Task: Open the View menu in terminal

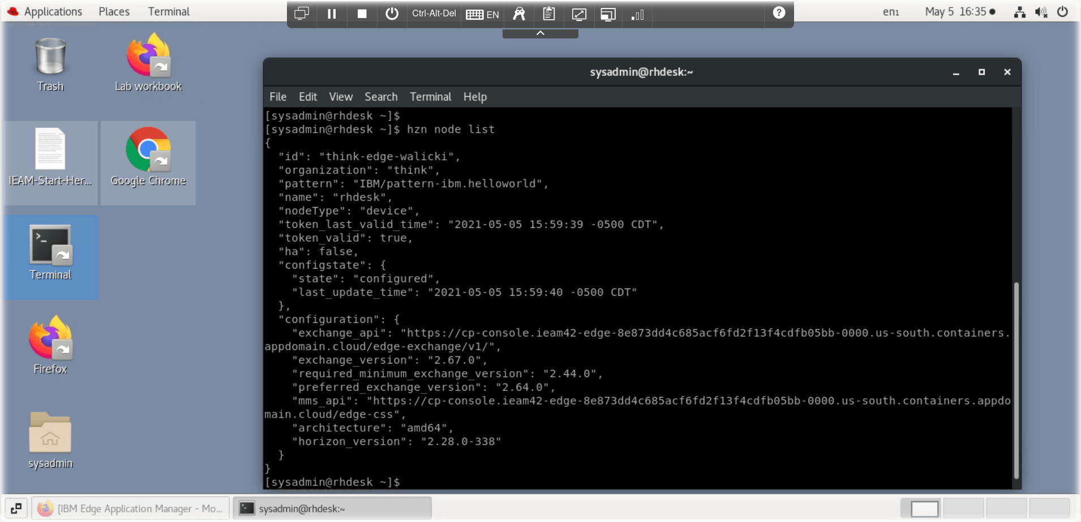Action: tap(341, 97)
